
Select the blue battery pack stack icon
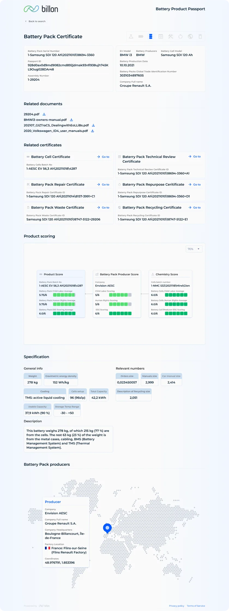tap(151, 37)
